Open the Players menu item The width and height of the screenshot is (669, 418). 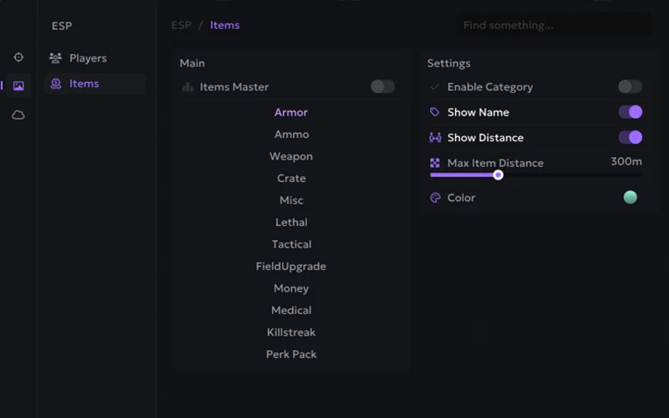point(87,58)
